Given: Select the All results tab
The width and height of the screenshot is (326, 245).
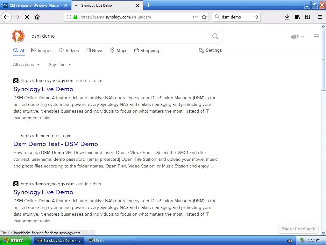Looking at the screenshot, I should (x=19, y=50).
